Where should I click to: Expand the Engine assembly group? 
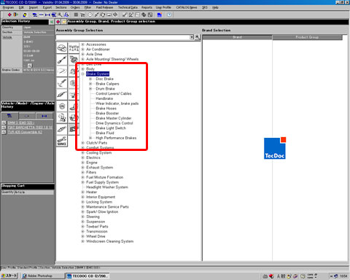pyautogui.click(x=83, y=163)
